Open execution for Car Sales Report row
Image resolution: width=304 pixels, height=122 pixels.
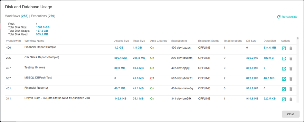coord(284,58)
